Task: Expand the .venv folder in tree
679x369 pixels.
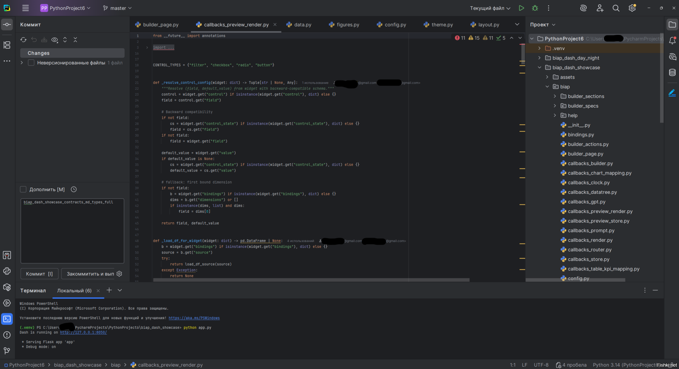Action: 539,48
